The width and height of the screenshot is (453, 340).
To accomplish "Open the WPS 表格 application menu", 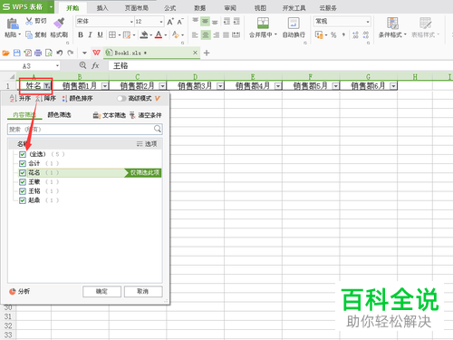I will [27, 6].
